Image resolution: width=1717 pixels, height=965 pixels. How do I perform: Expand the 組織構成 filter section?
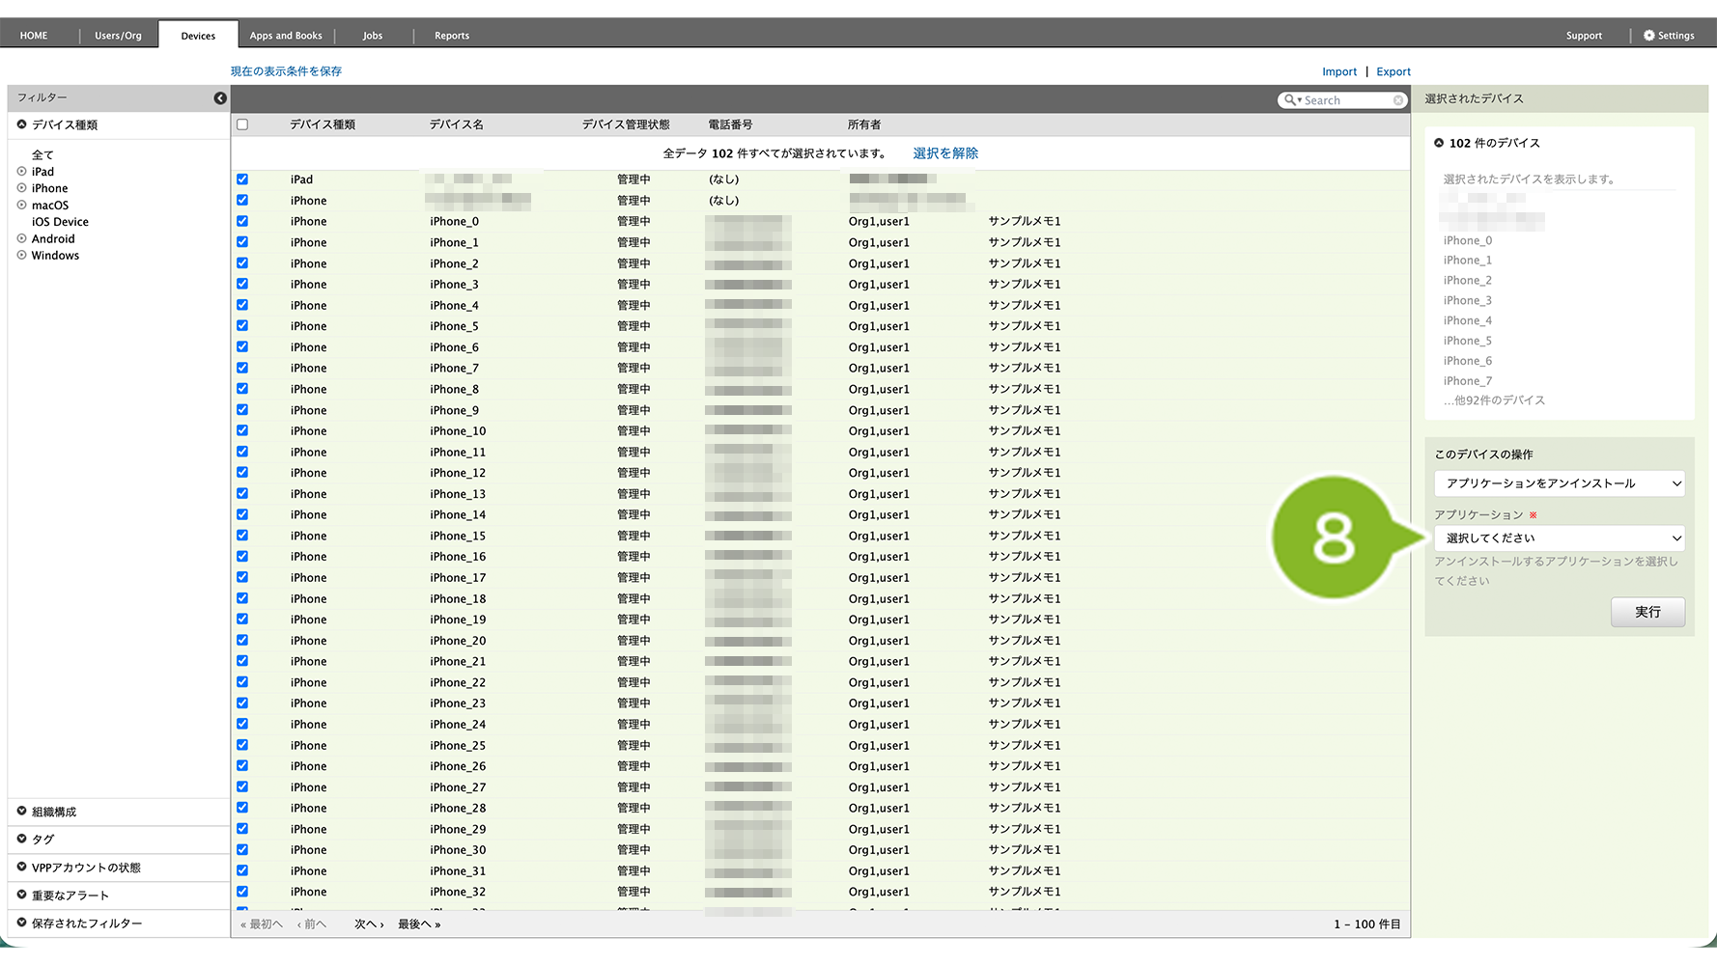pyautogui.click(x=22, y=812)
